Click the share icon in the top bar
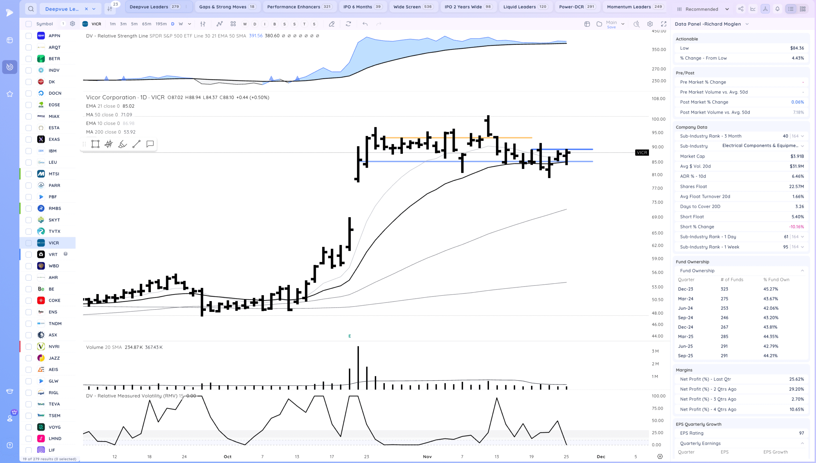This screenshot has height=463, width=816. coord(741,9)
